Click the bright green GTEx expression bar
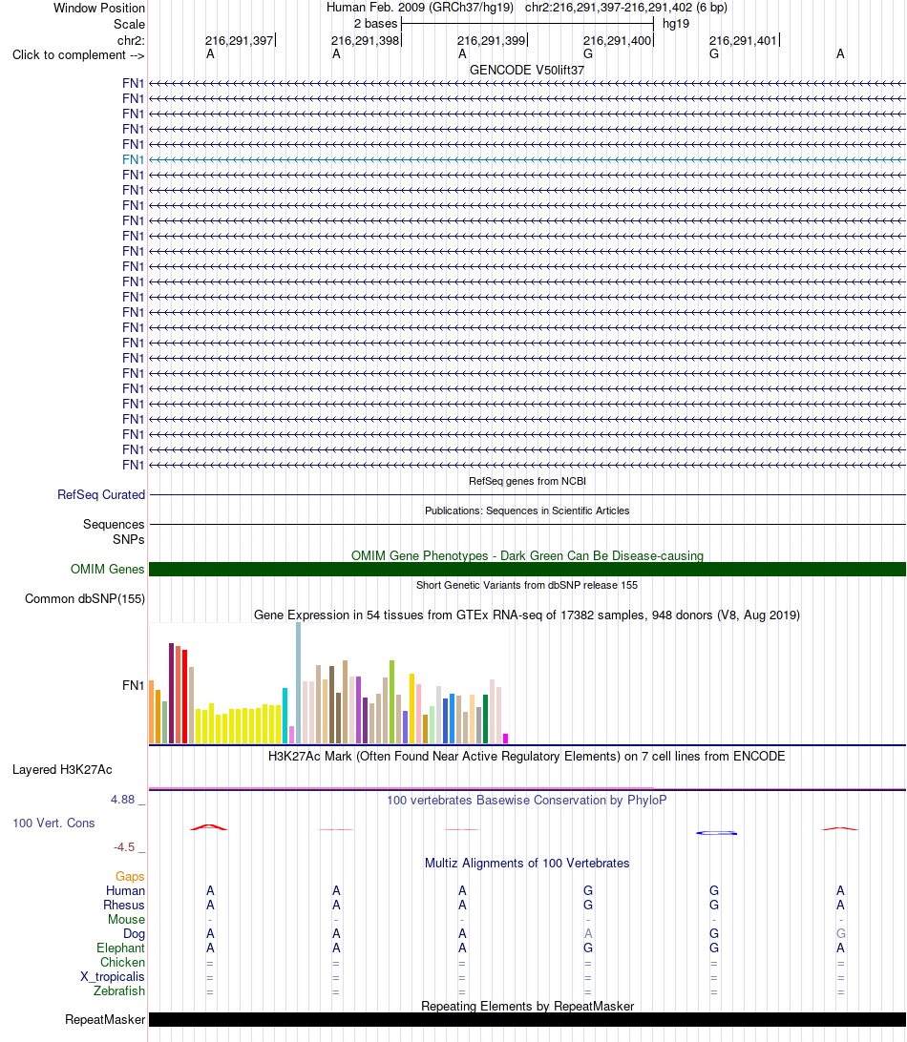This screenshot has width=907, height=1042. (392, 701)
